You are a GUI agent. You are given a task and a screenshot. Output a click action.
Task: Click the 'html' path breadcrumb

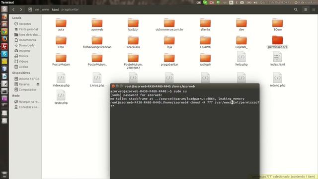(55, 9)
